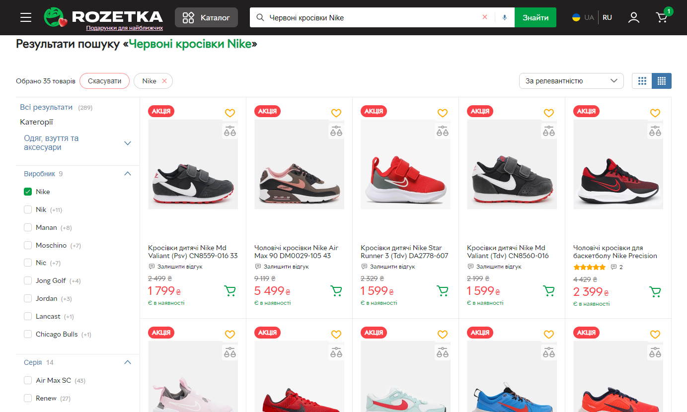This screenshot has width=687, height=412.
Task: Open the shopping cart icon
Action: tap(662, 17)
